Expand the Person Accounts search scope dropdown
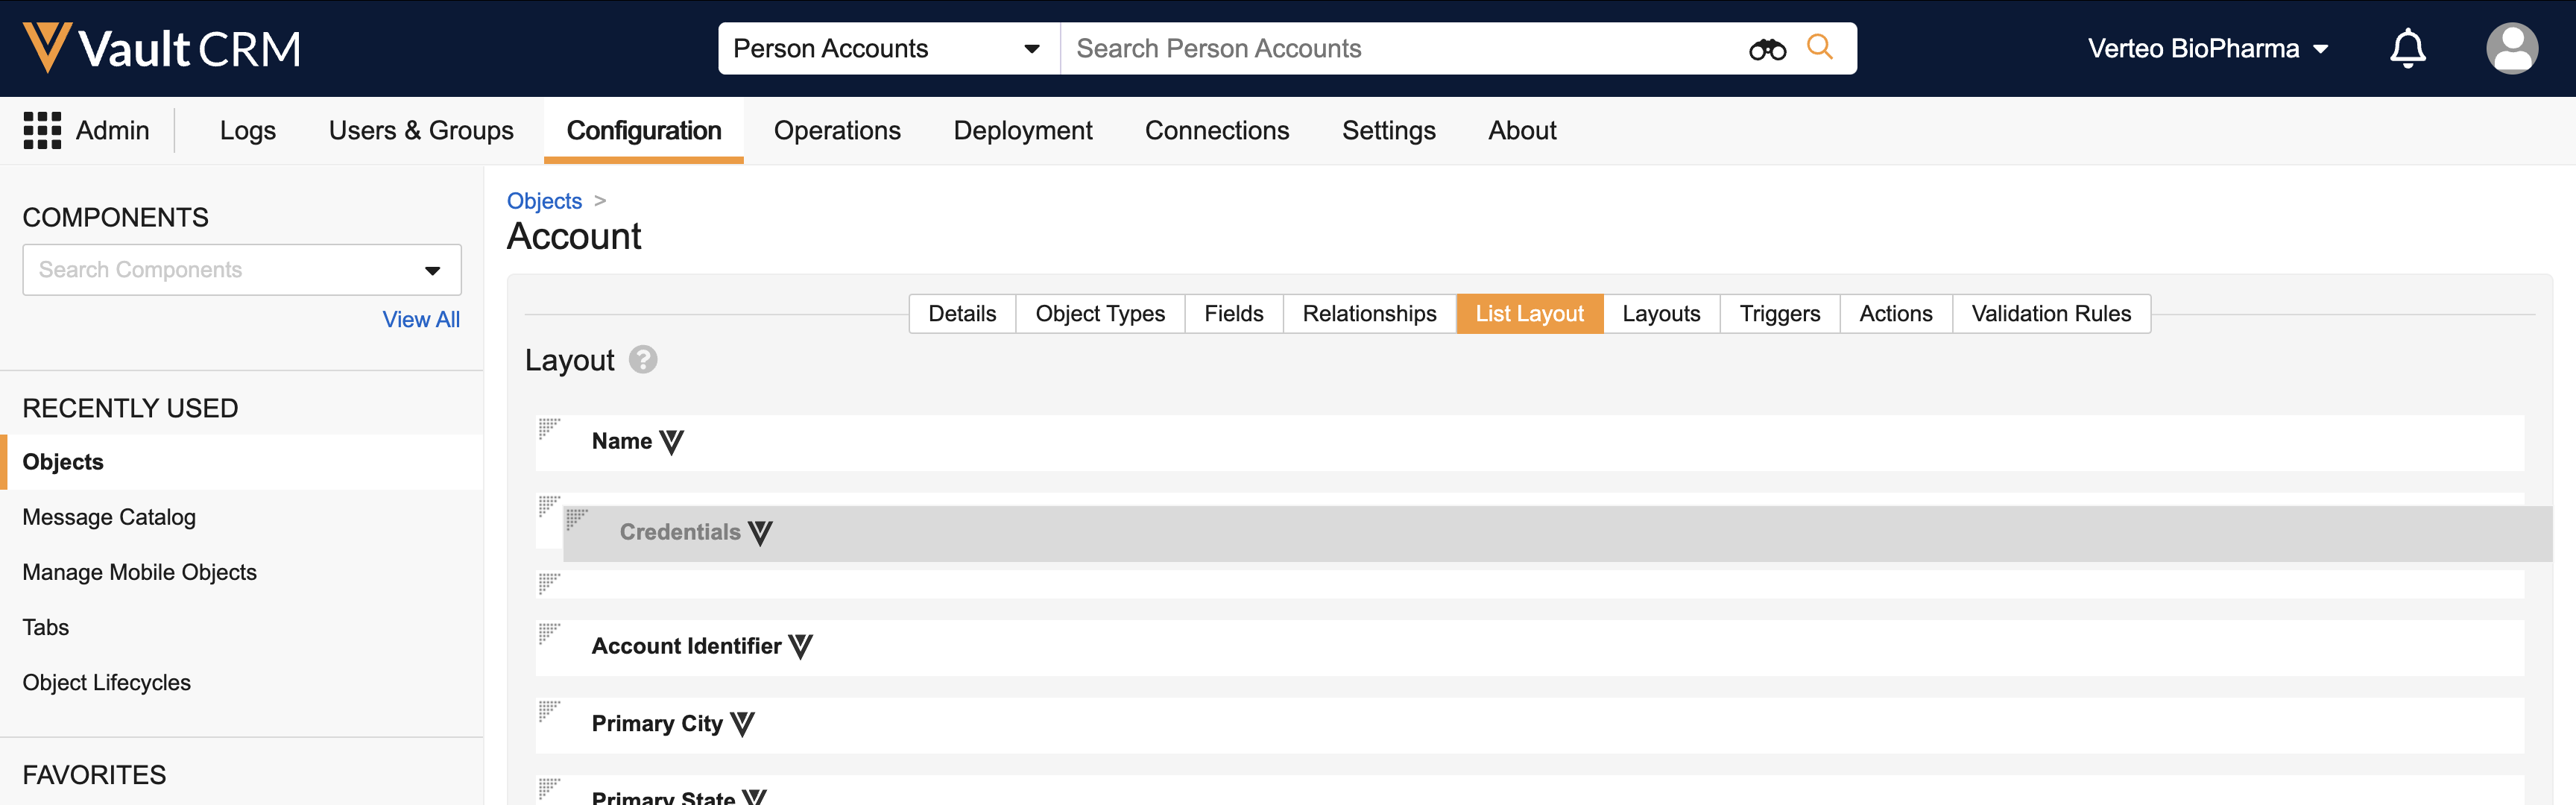 1031,49
